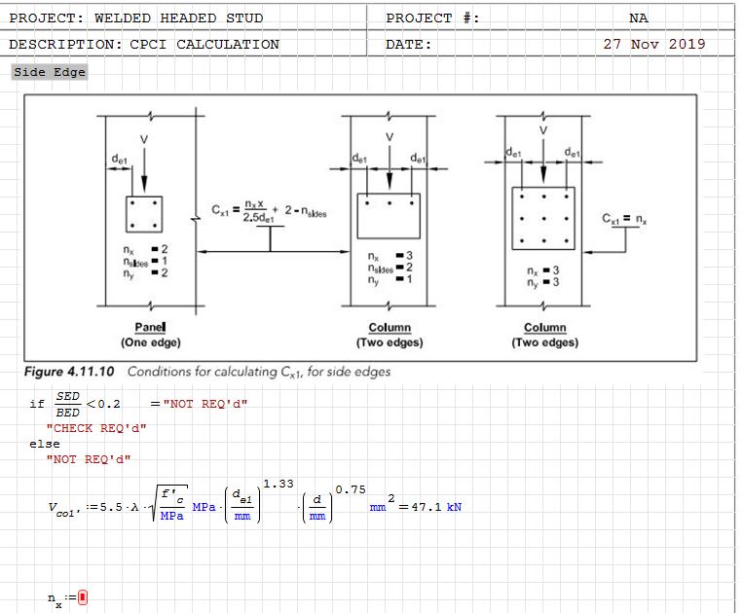Viewport: 743px width, 613px height.
Task: Click the evaluated result "NOT REQ'd" after equals
Action: pyautogui.click(x=205, y=404)
